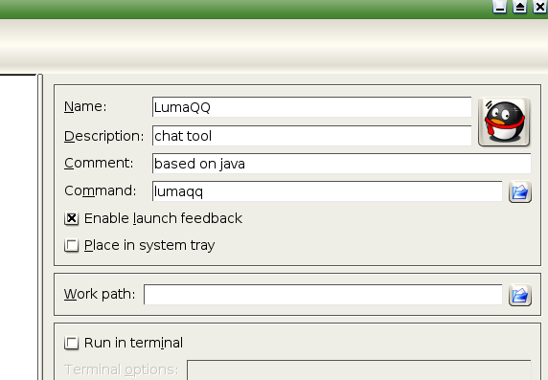This screenshot has height=380, width=548.
Task: Click the Command field containing lumaqq
Action: pos(327,191)
